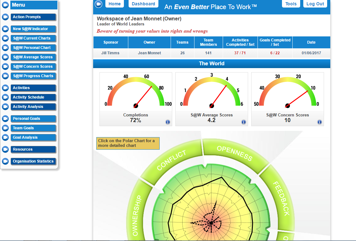View Team Goals

(x=33, y=128)
